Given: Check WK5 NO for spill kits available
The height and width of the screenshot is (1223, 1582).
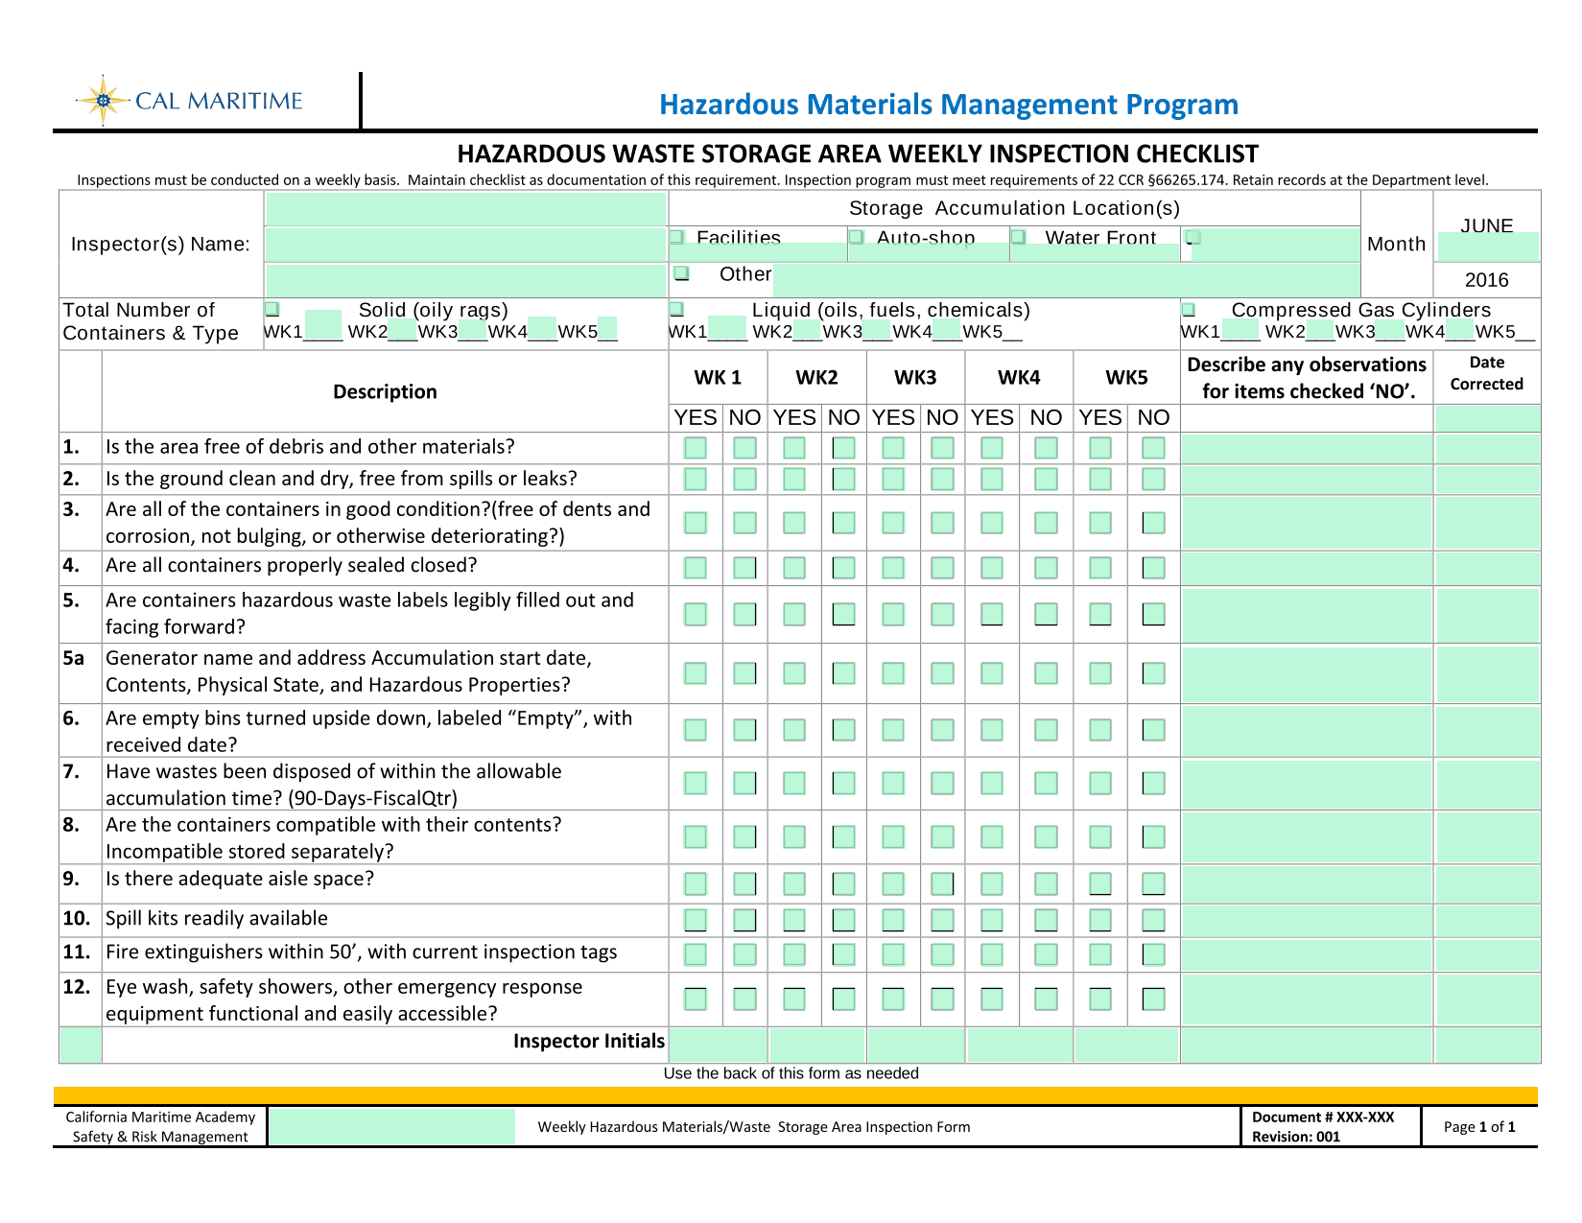Looking at the screenshot, I should 1153,921.
